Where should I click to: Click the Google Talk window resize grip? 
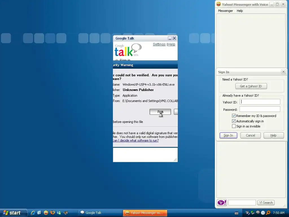pos(175,160)
